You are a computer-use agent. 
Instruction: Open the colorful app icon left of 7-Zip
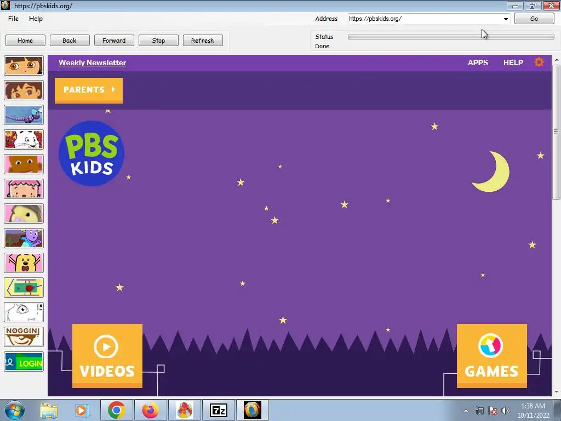coord(185,410)
